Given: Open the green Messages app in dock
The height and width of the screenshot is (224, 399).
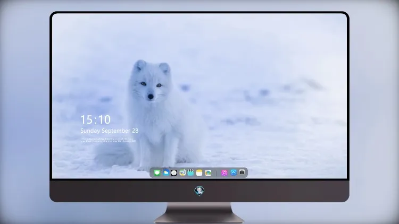Looking at the screenshot, I should pos(157,173).
